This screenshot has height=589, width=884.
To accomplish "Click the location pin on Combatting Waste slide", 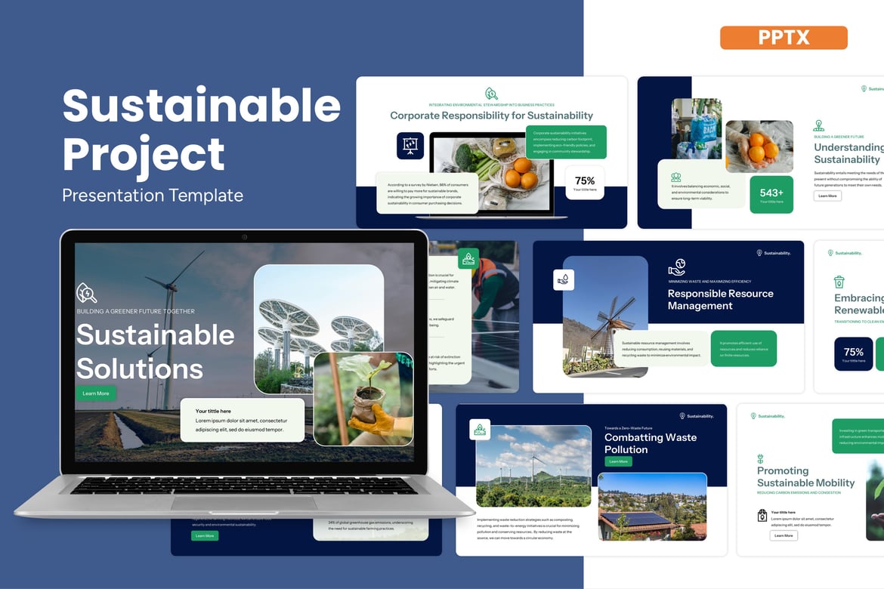I will [x=682, y=416].
